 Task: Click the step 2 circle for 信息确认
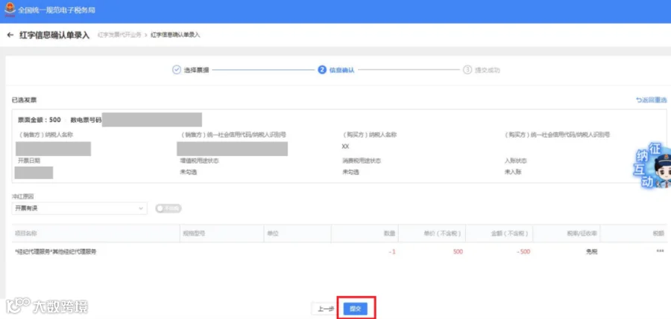322,70
